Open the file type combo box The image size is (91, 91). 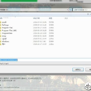pyautogui.click(x=45, y=64)
